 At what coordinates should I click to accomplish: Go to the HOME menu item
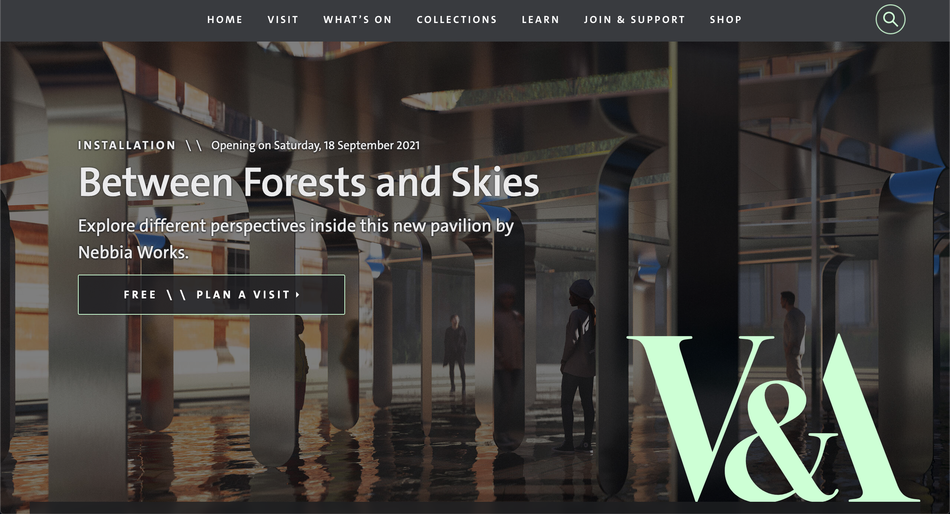(x=225, y=20)
